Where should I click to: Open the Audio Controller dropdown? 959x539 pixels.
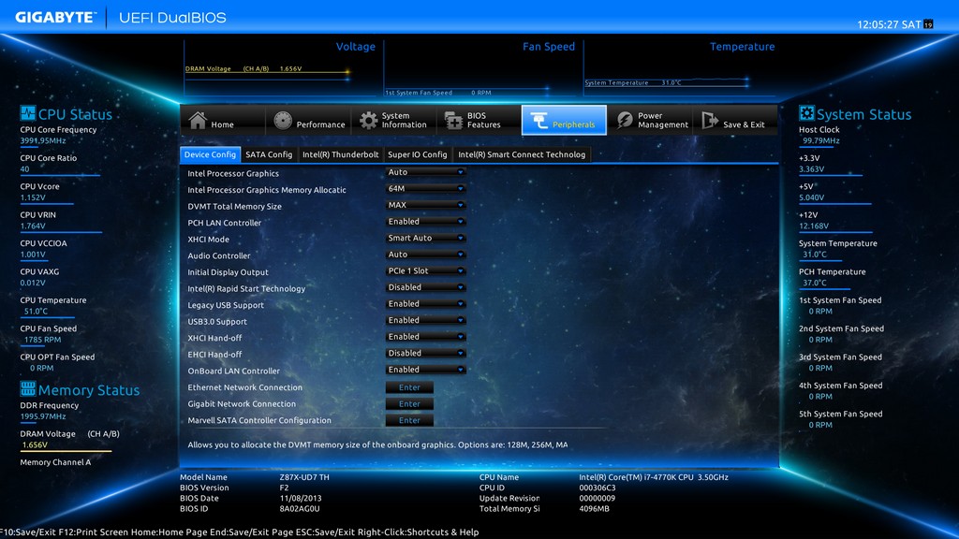(426, 255)
